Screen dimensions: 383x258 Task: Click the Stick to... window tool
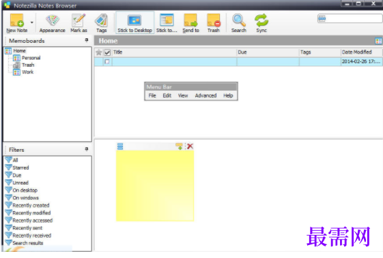coord(167,23)
